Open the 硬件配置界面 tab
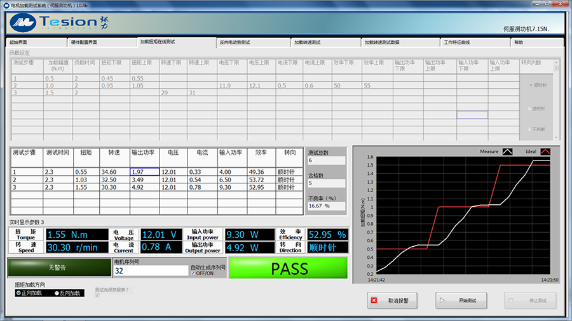Image resolution: width=572 pixels, height=321 pixels. pyautogui.click(x=83, y=43)
